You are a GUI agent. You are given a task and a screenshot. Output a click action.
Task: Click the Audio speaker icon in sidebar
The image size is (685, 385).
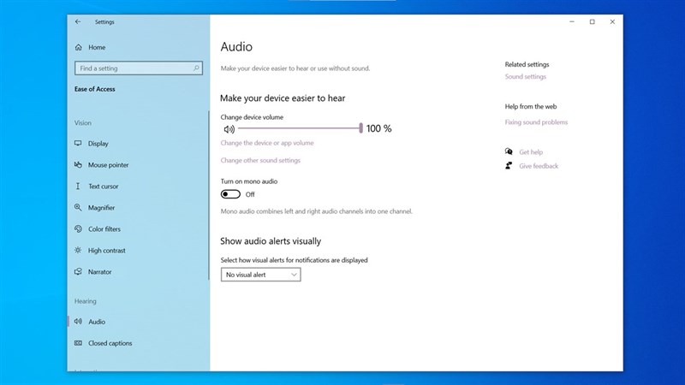pos(78,322)
